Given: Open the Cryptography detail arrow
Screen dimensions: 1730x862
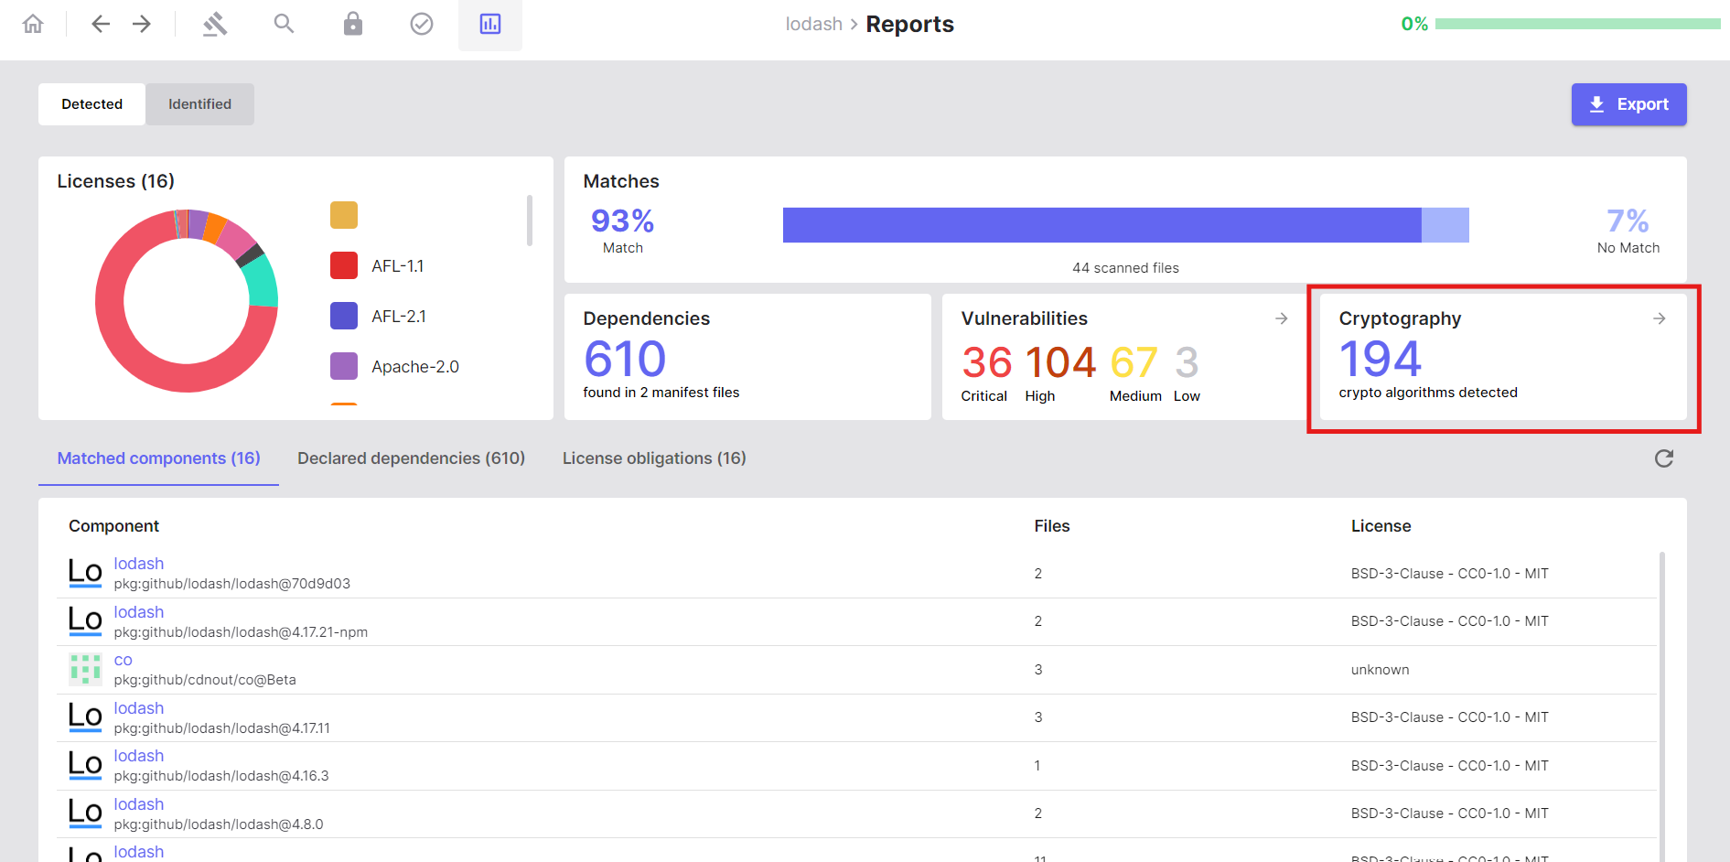Looking at the screenshot, I should tap(1659, 318).
